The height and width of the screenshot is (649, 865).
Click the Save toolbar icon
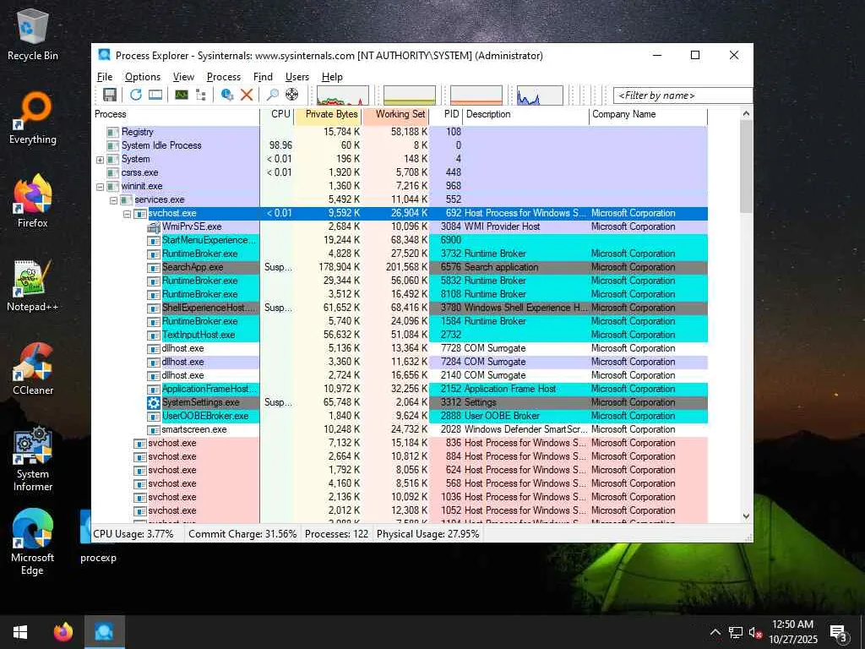[x=110, y=95]
